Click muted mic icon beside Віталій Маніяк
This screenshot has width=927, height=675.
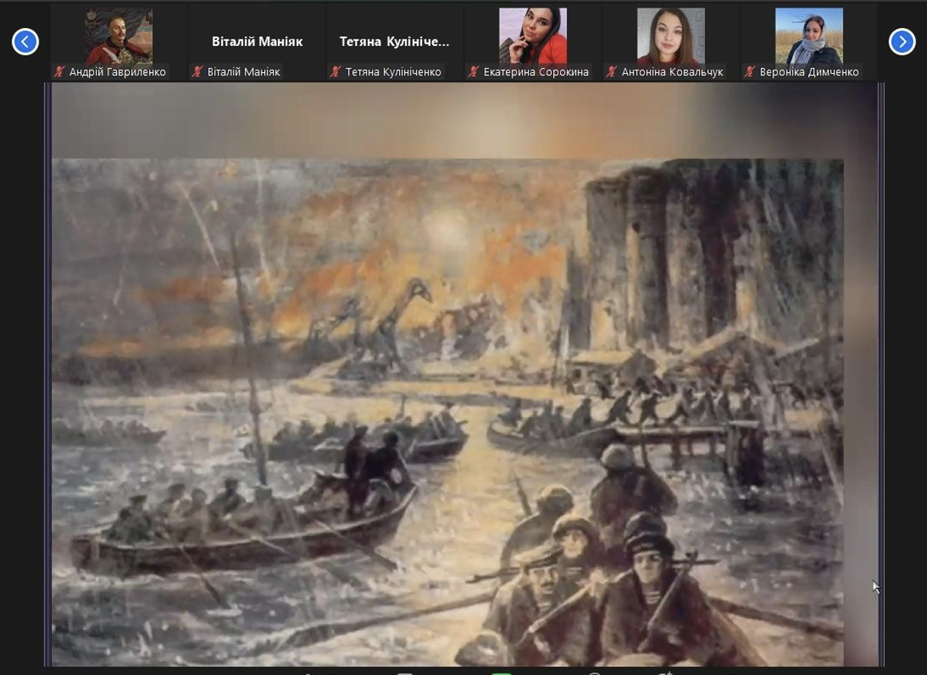click(x=197, y=72)
